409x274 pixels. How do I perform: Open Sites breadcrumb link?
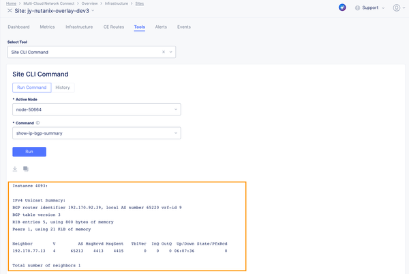[140, 3]
